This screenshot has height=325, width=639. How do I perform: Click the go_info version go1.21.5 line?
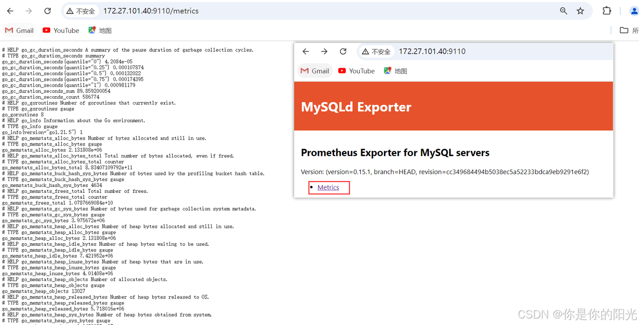(x=42, y=132)
